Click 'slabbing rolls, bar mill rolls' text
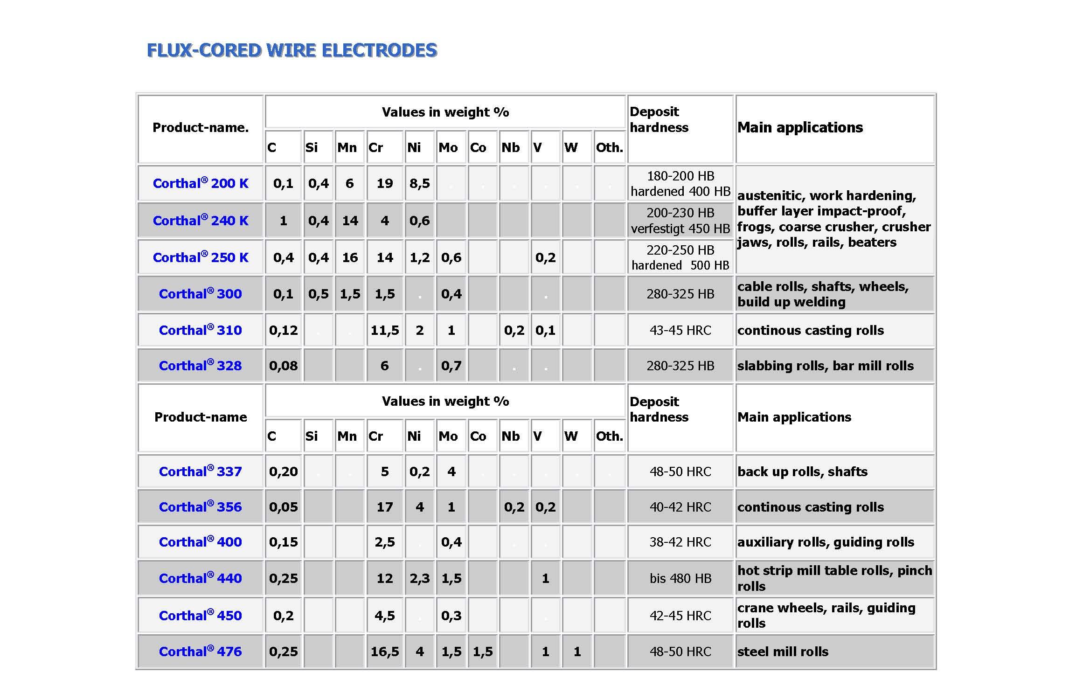This screenshot has height=686, width=1090. click(x=826, y=366)
